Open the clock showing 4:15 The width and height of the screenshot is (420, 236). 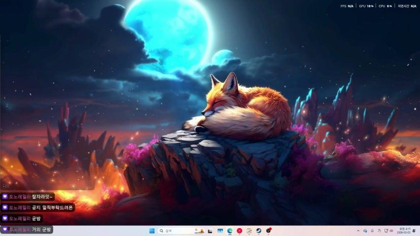[x=404, y=231]
